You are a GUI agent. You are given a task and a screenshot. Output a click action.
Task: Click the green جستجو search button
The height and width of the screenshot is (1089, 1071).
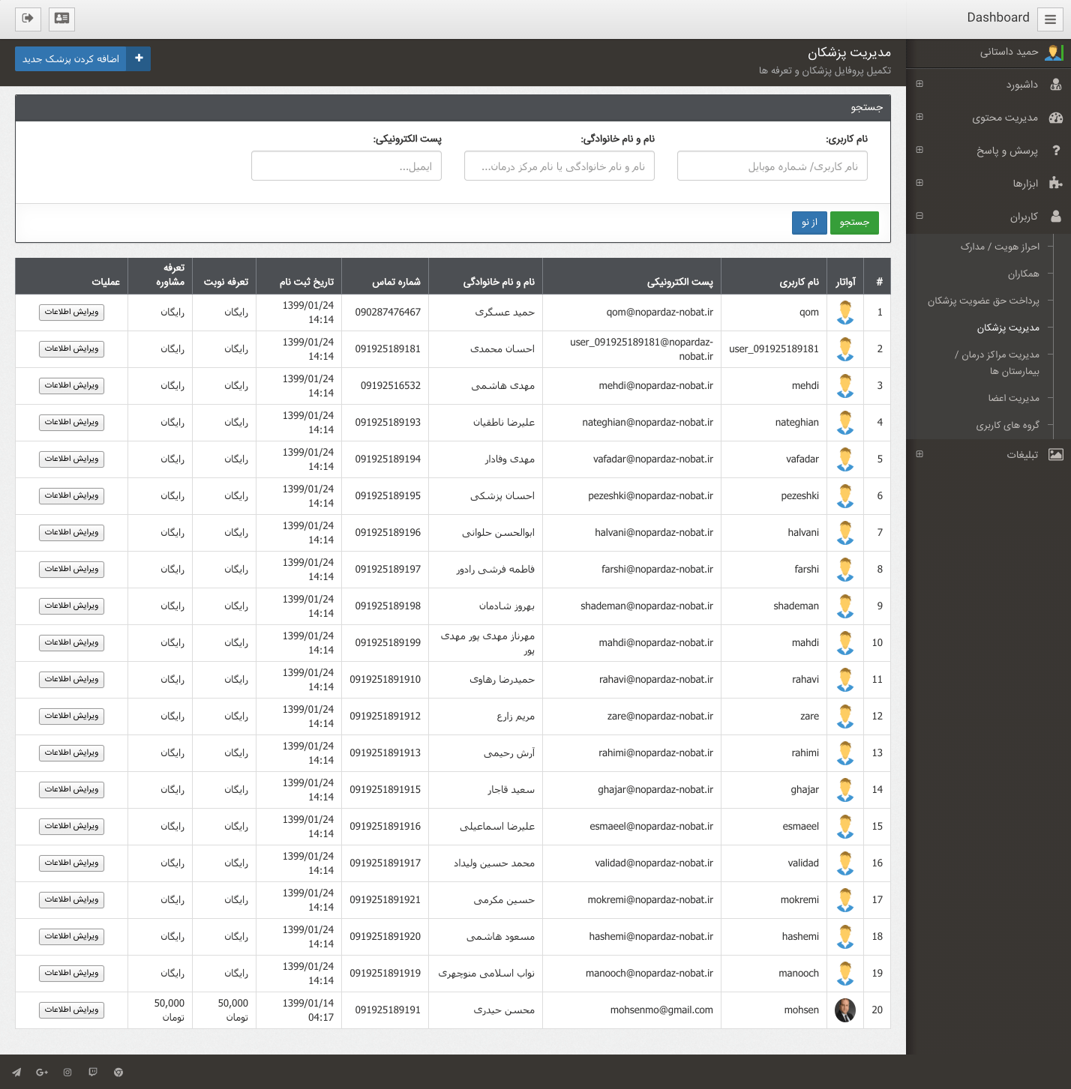tap(854, 223)
